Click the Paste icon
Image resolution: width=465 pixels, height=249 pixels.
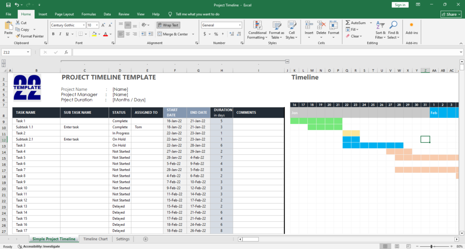pos(8,26)
